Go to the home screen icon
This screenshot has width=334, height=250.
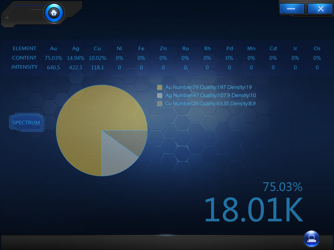click(54, 13)
